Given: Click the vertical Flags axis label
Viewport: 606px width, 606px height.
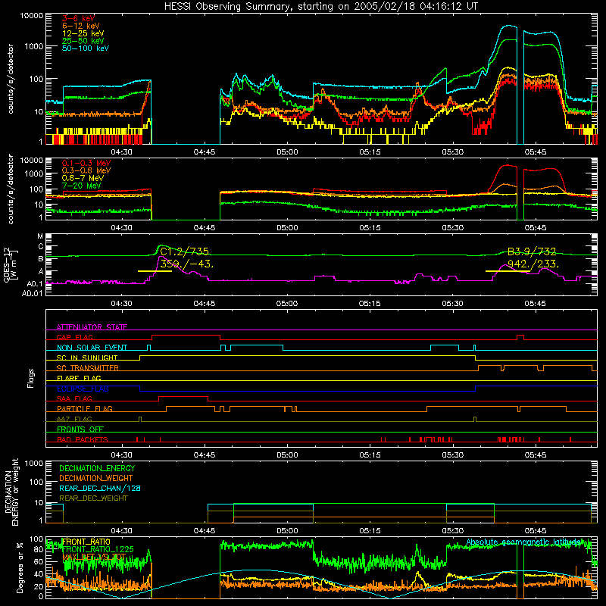Looking at the screenshot, I should [x=31, y=378].
